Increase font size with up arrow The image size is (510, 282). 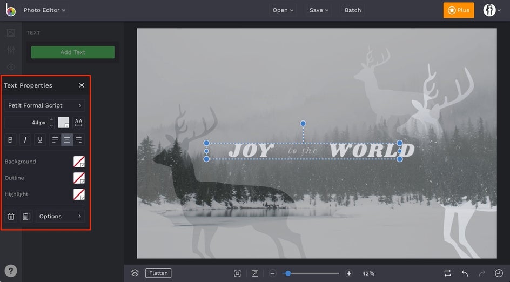51,120
